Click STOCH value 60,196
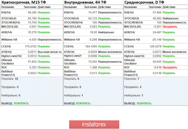188x129 pixels. point(32,18)
